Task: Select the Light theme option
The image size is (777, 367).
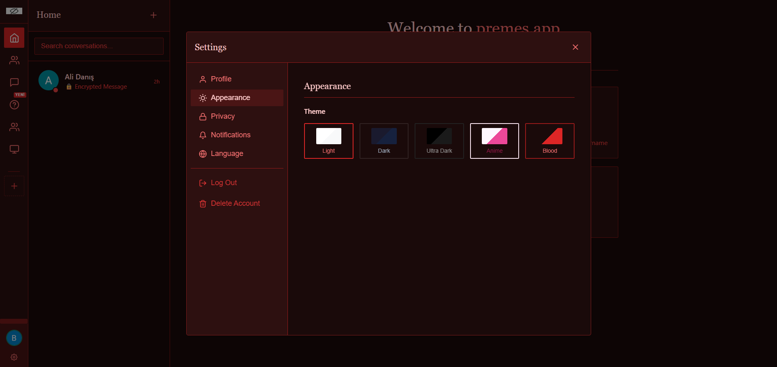Action: pyautogui.click(x=328, y=141)
